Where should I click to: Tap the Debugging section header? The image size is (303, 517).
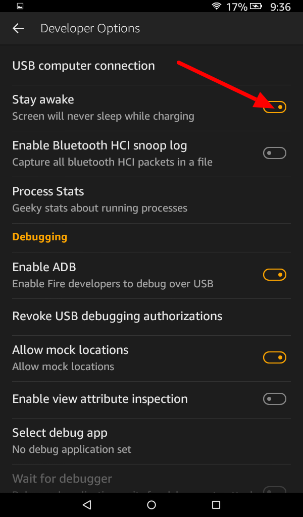pyautogui.click(x=39, y=237)
